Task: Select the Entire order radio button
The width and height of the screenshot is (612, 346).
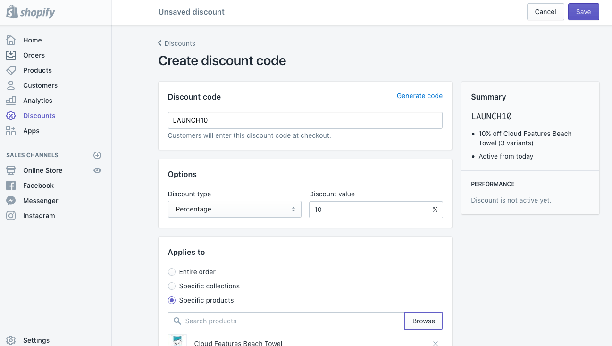Action: pyautogui.click(x=172, y=272)
